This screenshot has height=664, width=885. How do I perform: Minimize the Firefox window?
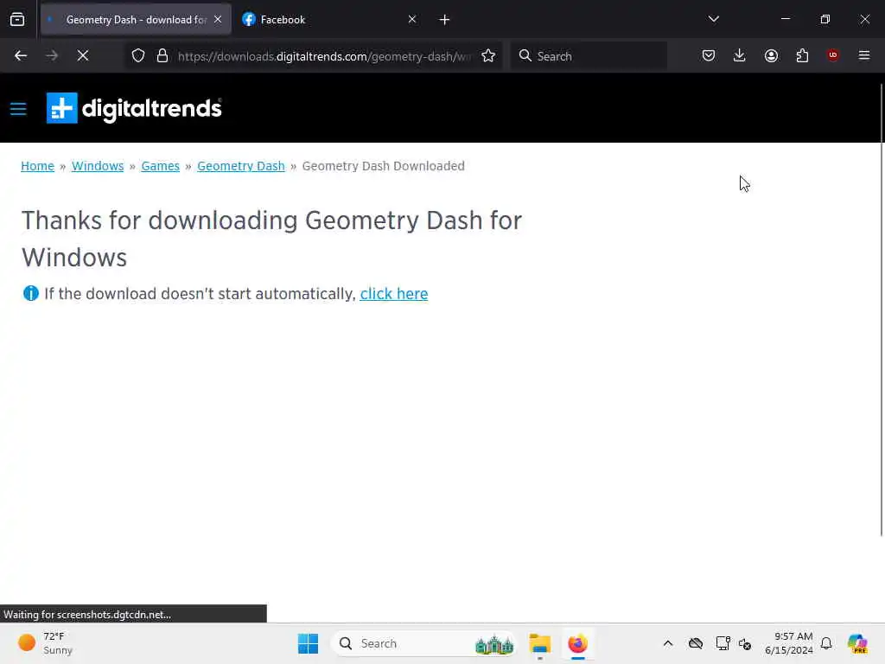pyautogui.click(x=785, y=19)
